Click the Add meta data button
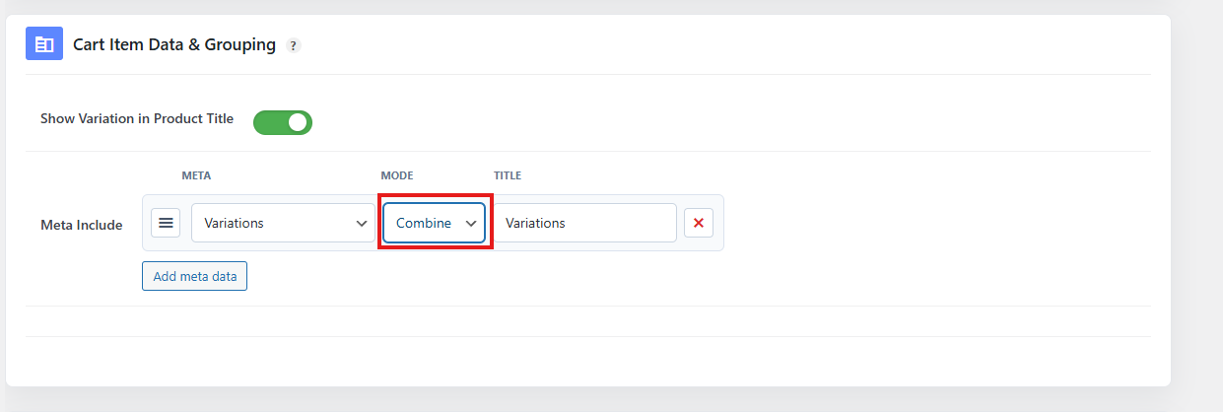The height and width of the screenshot is (412, 1223). [x=194, y=276]
